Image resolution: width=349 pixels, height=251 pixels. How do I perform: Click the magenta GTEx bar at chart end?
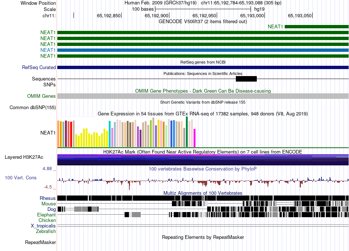pyautogui.click(x=195, y=138)
